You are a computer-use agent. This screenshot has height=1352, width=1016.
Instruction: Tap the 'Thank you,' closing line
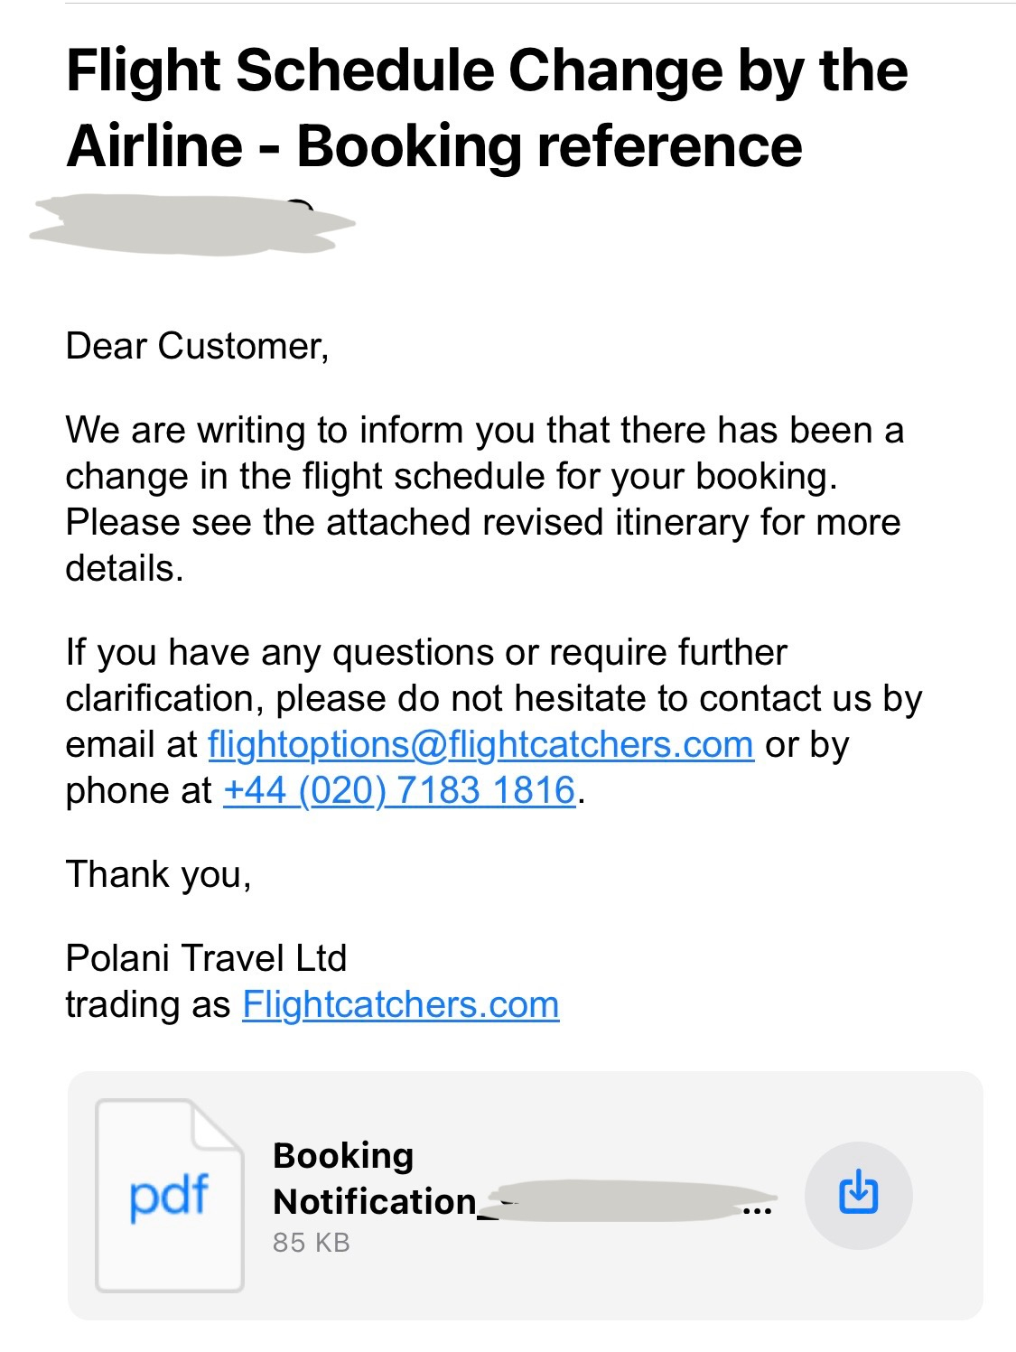[159, 874]
